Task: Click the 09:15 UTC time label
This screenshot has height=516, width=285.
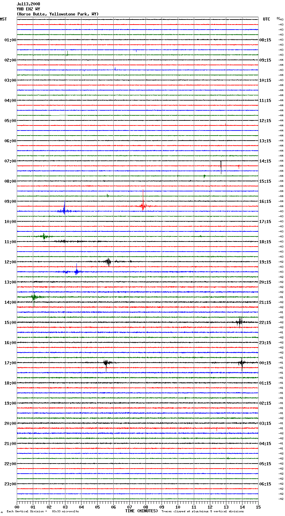Action: click(265, 60)
